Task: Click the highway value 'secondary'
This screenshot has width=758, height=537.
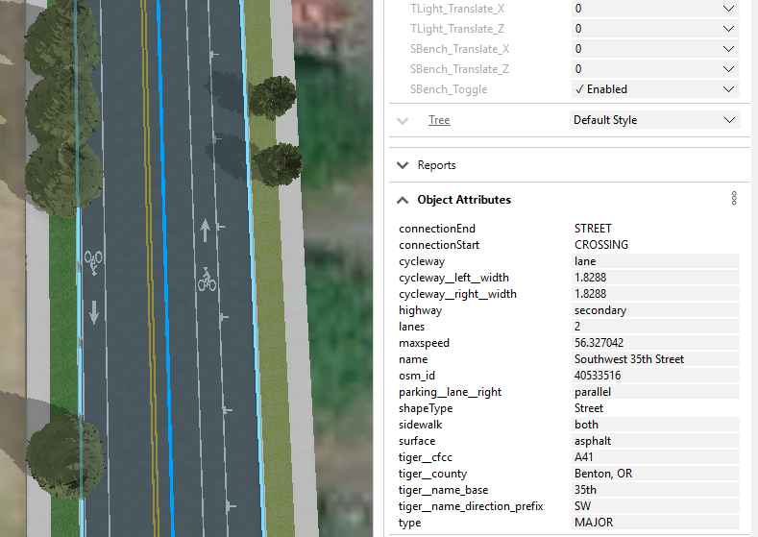Action: (655, 310)
